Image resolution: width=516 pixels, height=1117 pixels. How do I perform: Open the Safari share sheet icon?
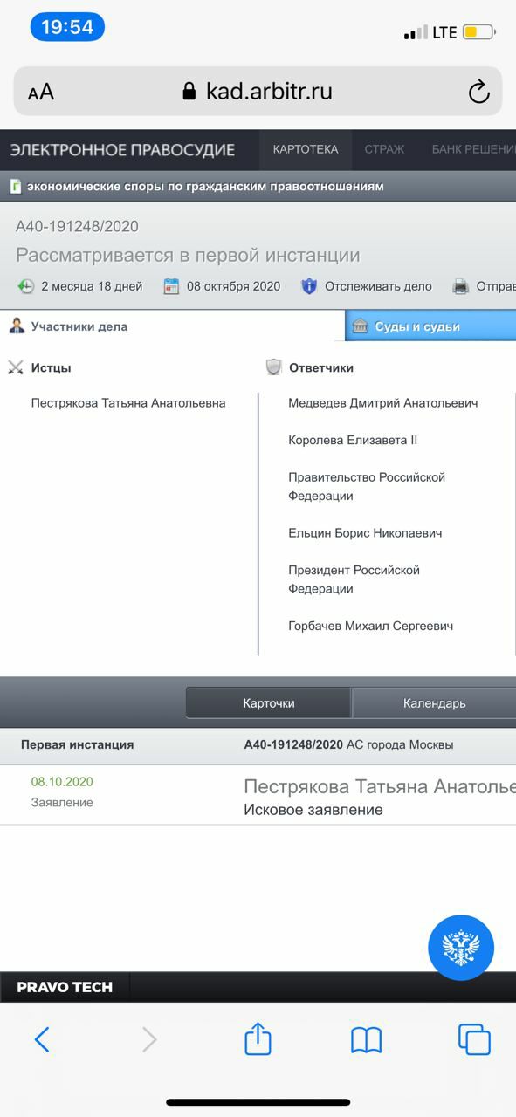click(x=258, y=1038)
